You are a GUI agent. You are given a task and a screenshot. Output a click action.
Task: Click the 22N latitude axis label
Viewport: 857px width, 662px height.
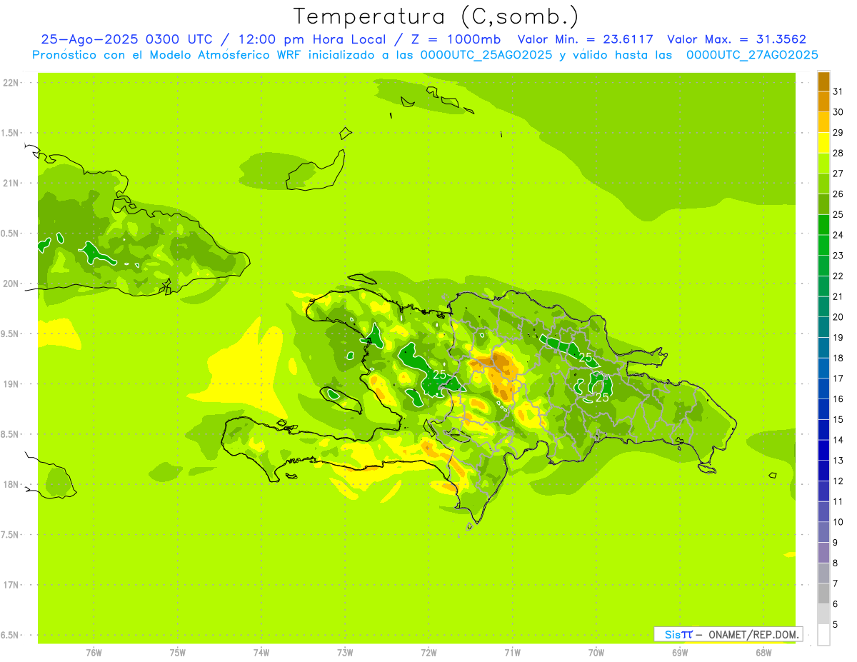[11, 82]
